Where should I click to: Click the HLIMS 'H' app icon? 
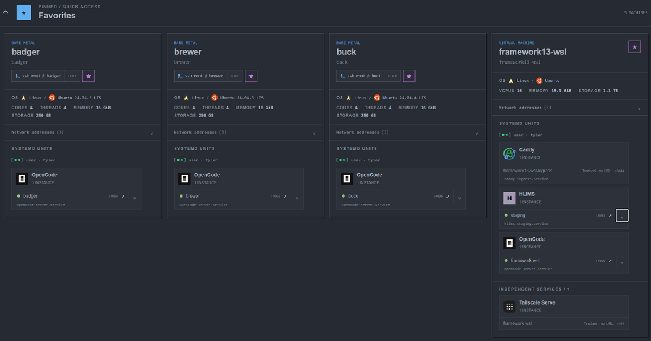click(x=509, y=198)
